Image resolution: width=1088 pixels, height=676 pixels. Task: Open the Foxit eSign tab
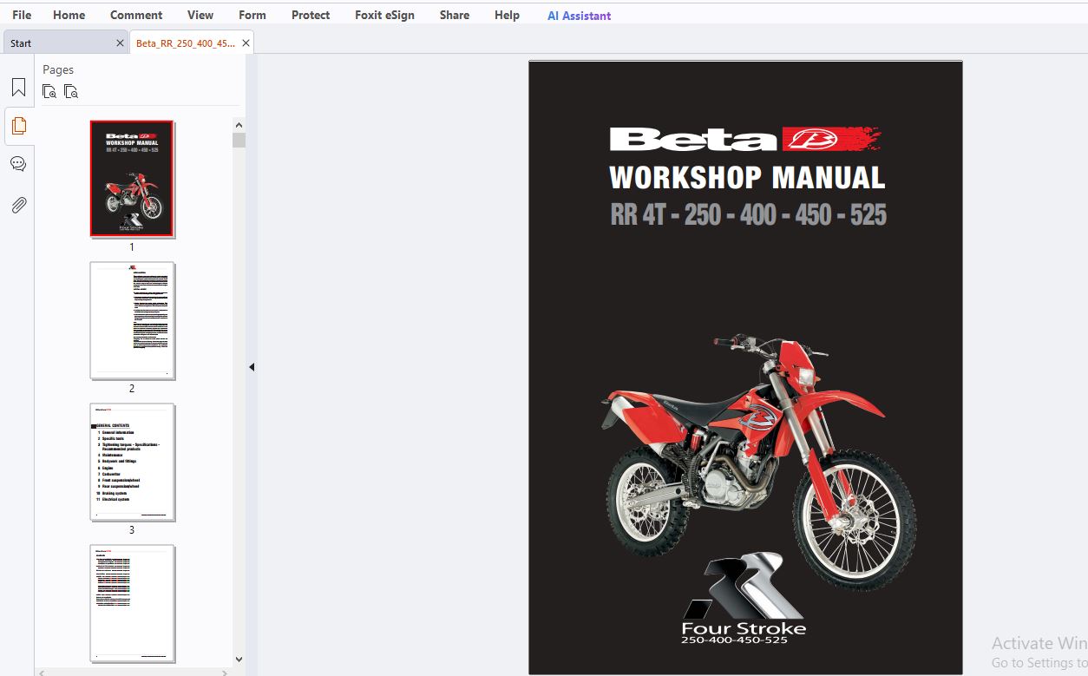pyautogui.click(x=384, y=15)
